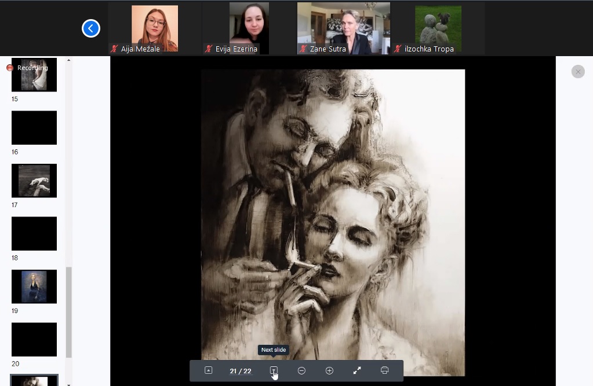This screenshot has height=386, width=593.
Task: Open Zane Sutra's video tile
Action: pos(343,28)
